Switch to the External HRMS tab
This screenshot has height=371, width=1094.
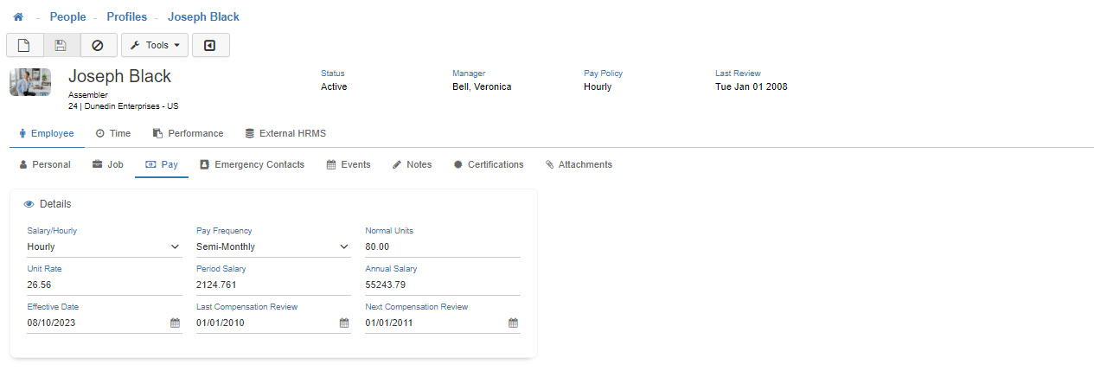[x=285, y=133]
